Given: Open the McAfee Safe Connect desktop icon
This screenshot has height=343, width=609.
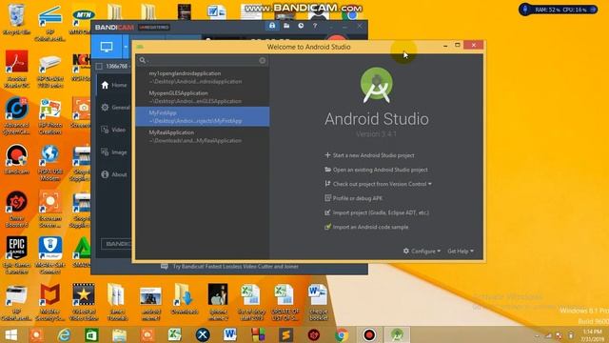Looking at the screenshot, I should 49,255.
